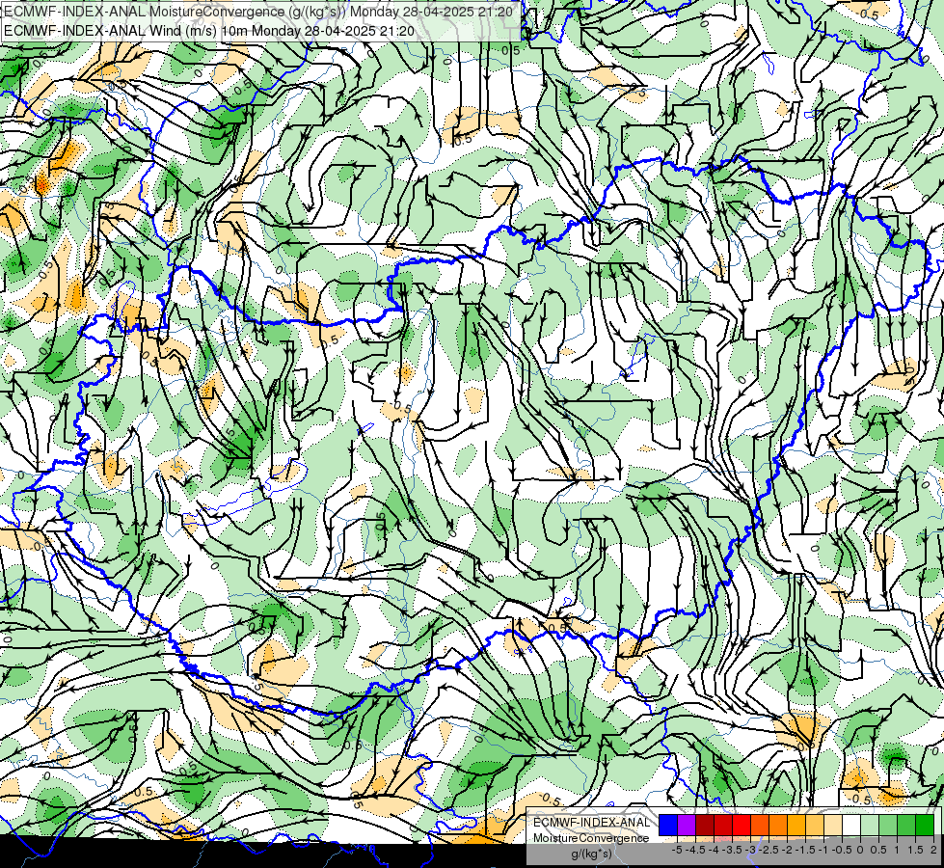Click the -2.5 value on the legend scale

point(769,850)
